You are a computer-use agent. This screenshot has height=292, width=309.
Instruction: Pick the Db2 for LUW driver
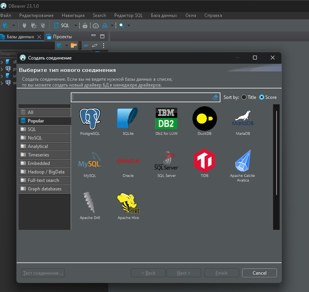pyautogui.click(x=166, y=121)
